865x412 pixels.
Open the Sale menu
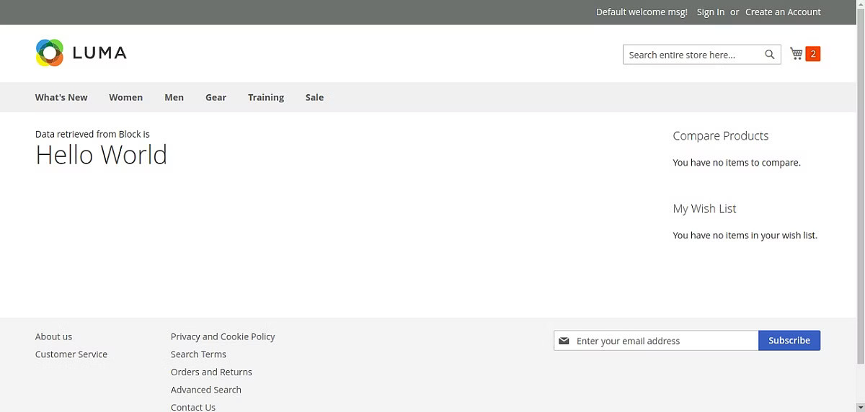coord(315,97)
